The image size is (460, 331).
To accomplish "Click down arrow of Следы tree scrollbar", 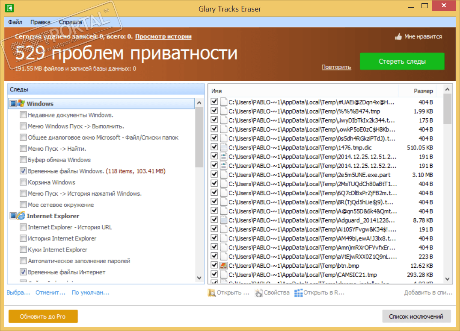I will click(x=199, y=278).
